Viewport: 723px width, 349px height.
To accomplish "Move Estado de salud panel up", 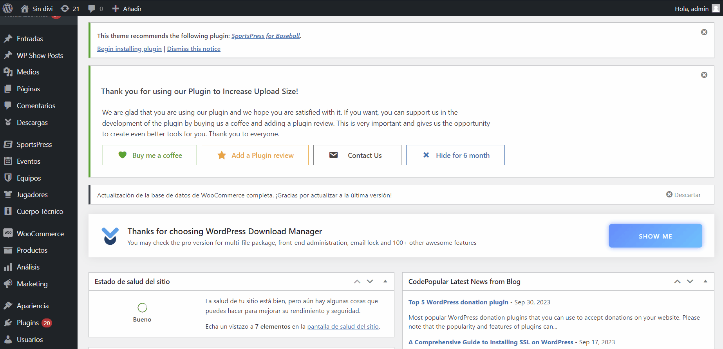I will pos(357,281).
